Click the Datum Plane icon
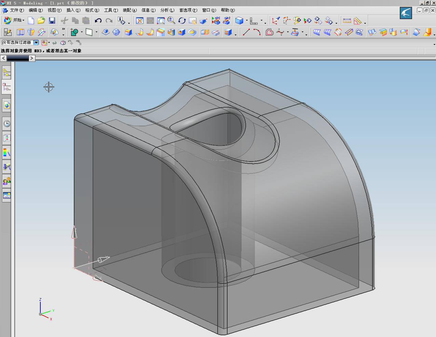 coord(89,32)
